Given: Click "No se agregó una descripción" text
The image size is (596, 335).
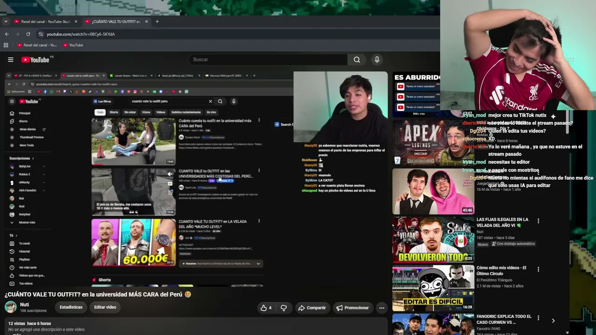Looking at the screenshot, I should click(47, 329).
